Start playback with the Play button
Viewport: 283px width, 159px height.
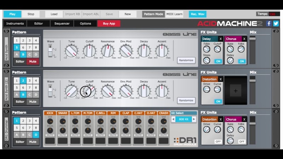click(x=12, y=14)
